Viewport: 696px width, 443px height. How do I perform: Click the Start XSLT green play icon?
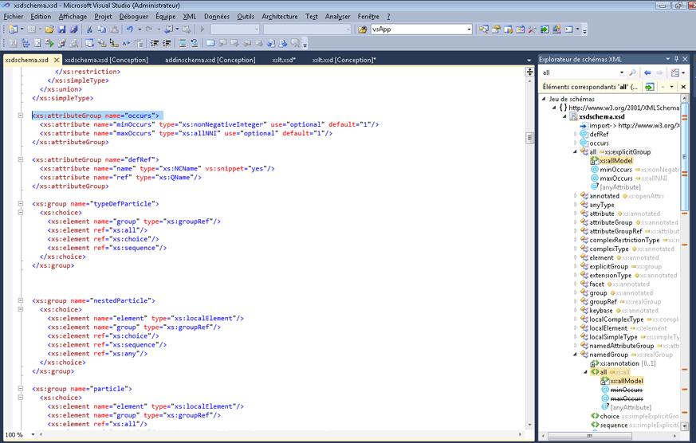pos(49,43)
